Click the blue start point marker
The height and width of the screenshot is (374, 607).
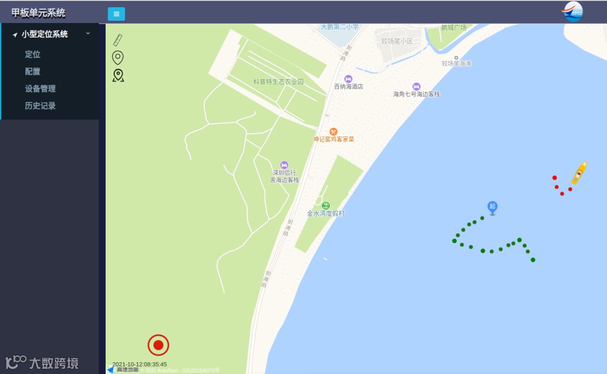click(492, 208)
